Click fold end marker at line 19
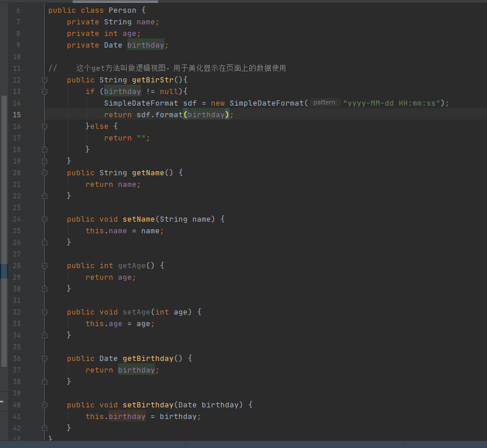Image resolution: width=487 pixels, height=448 pixels. [44, 161]
